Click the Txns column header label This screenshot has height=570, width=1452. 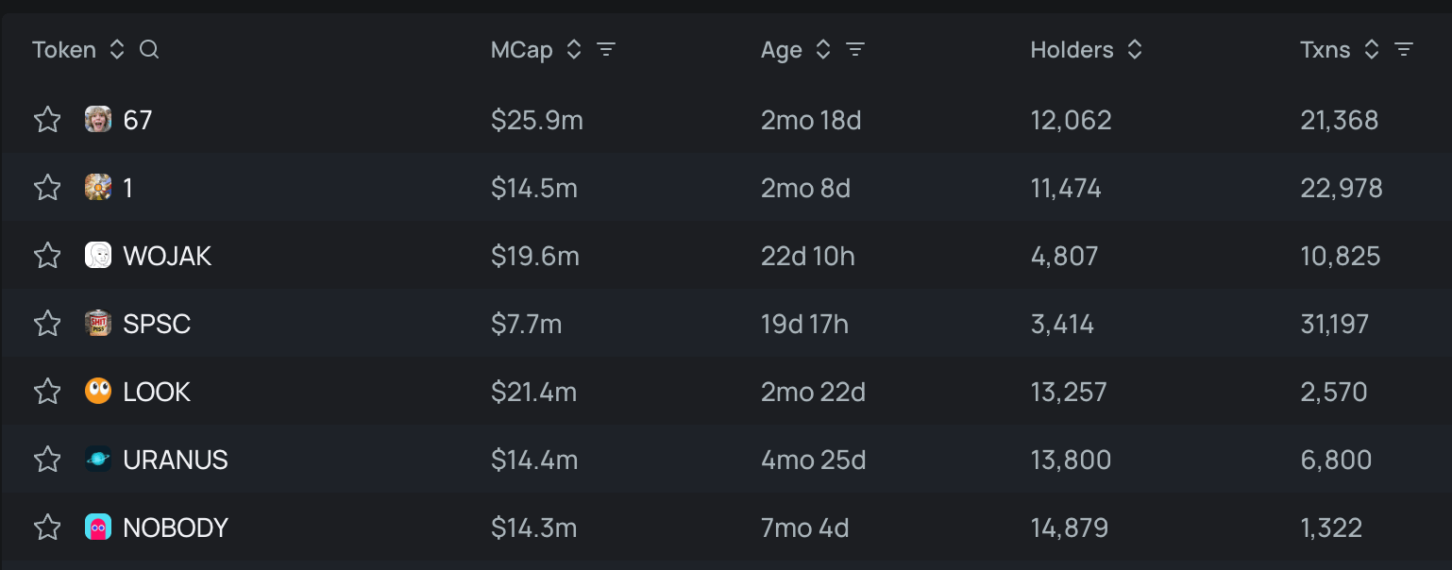[x=1325, y=50]
